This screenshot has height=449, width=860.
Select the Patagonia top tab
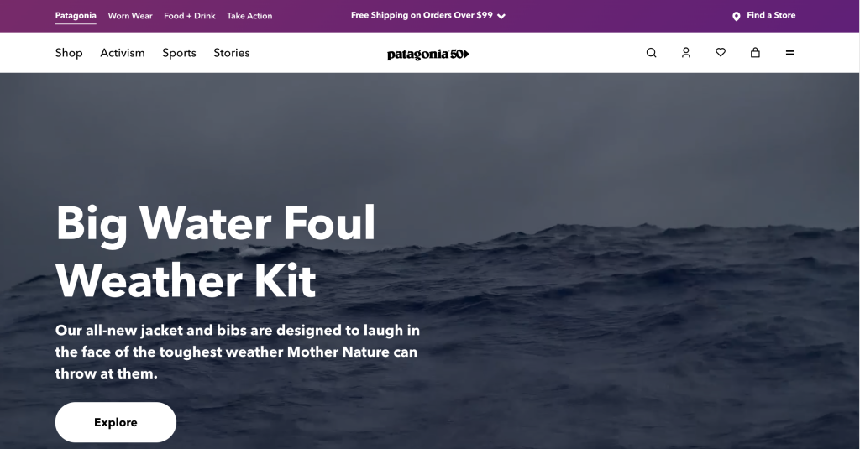(76, 16)
